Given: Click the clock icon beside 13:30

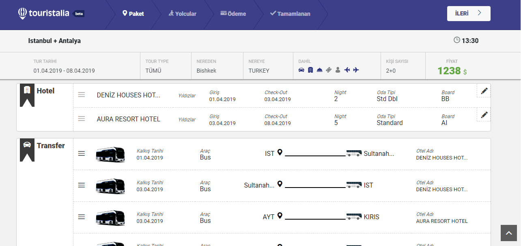Looking at the screenshot, I should 457,40.
